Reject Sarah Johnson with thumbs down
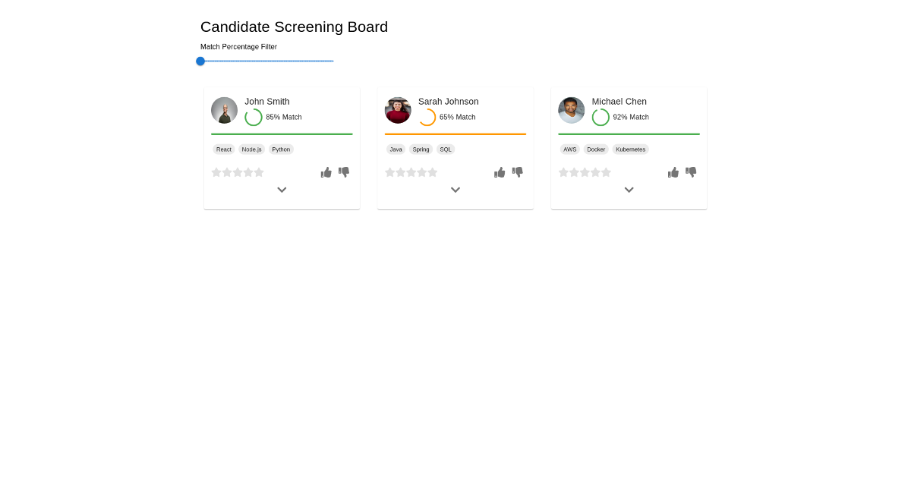The height and width of the screenshot is (478, 911). 518,172
